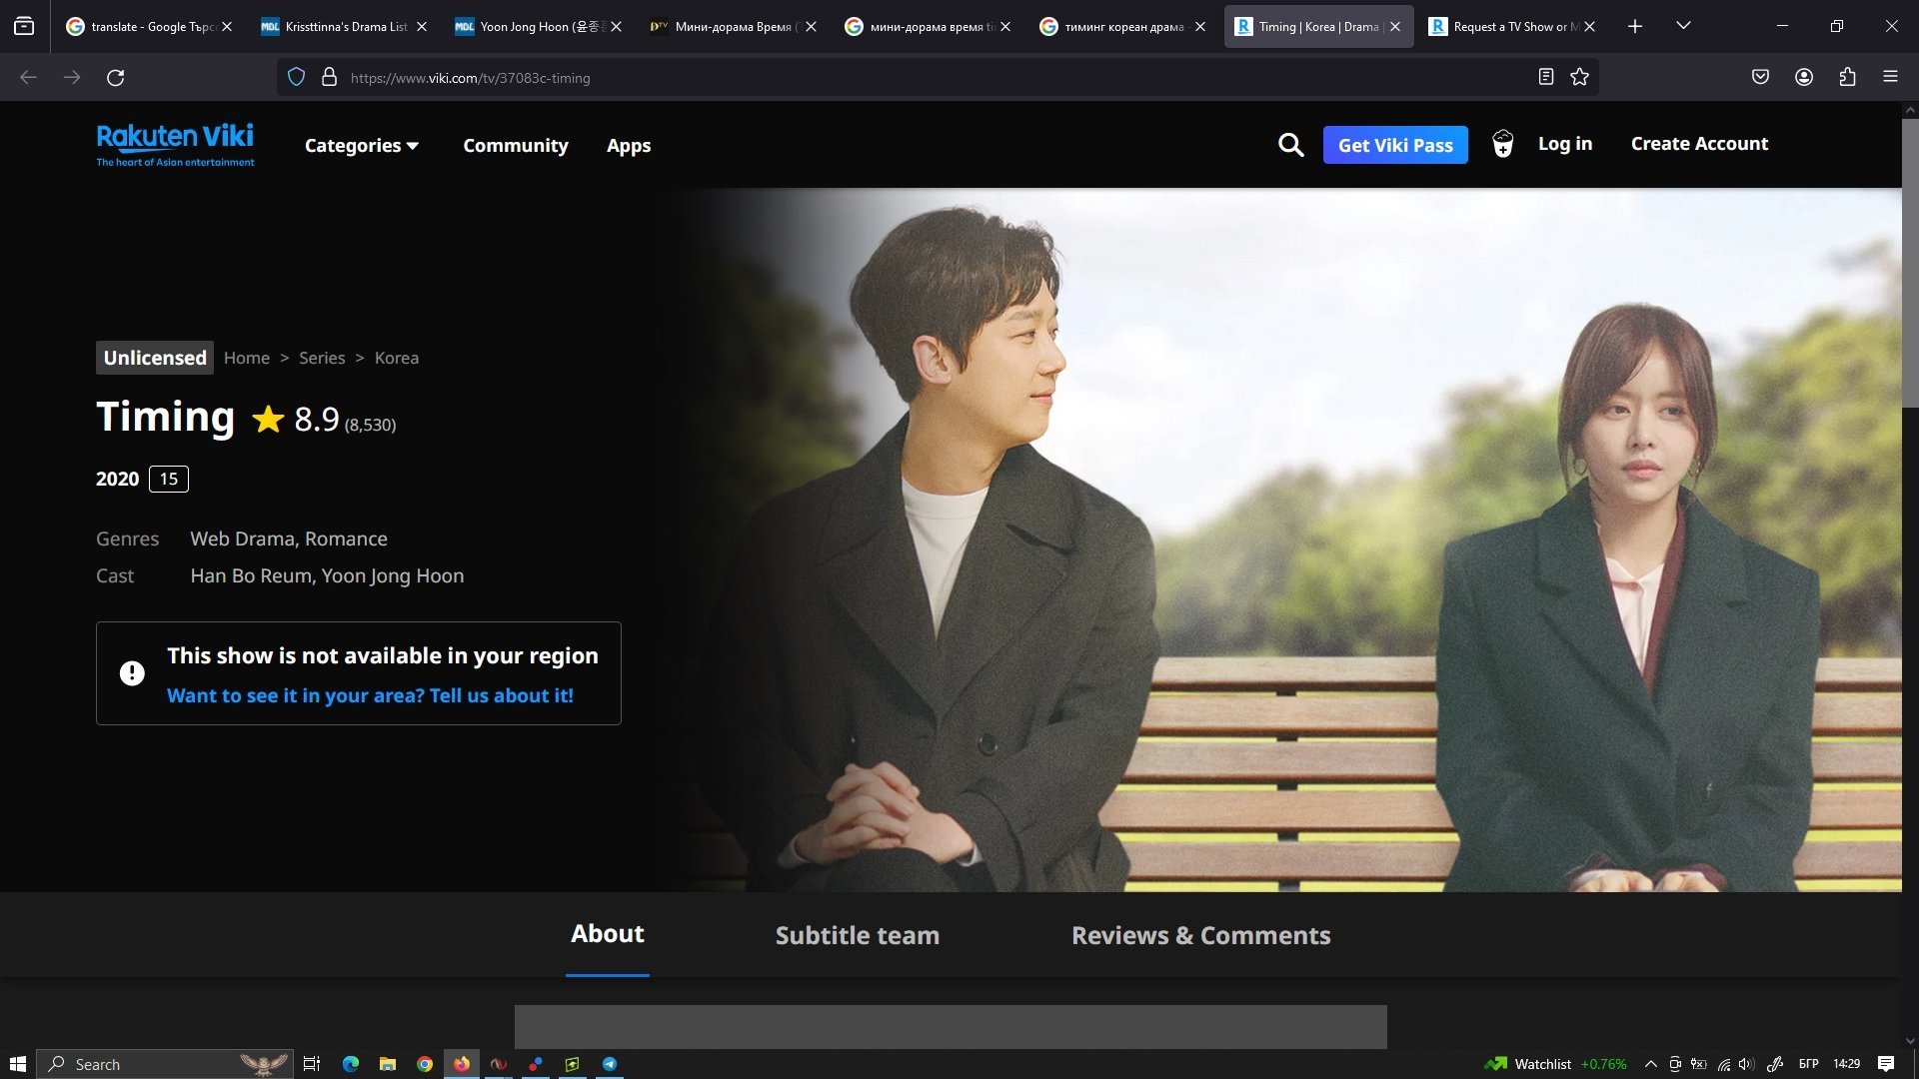Open Telegram from the Windows taskbar
This screenshot has width=1919, height=1079.
[x=609, y=1064]
